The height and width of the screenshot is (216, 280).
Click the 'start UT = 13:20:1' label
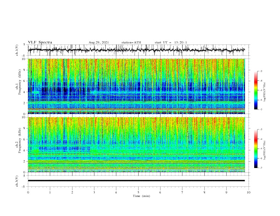[x=171, y=42]
